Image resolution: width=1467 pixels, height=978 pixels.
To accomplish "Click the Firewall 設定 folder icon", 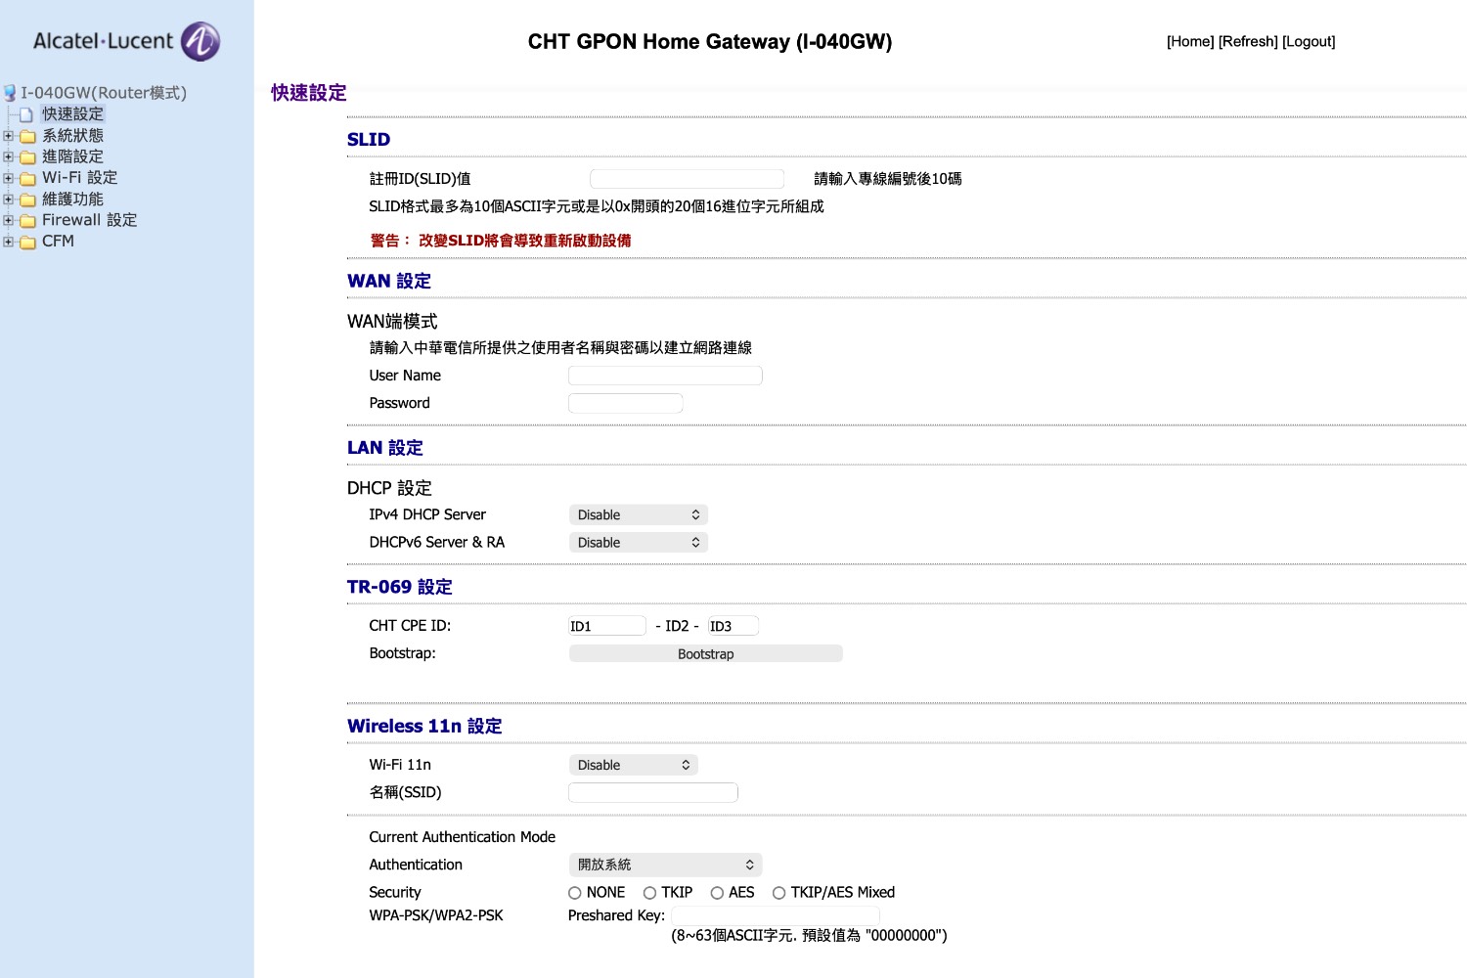I will (28, 221).
